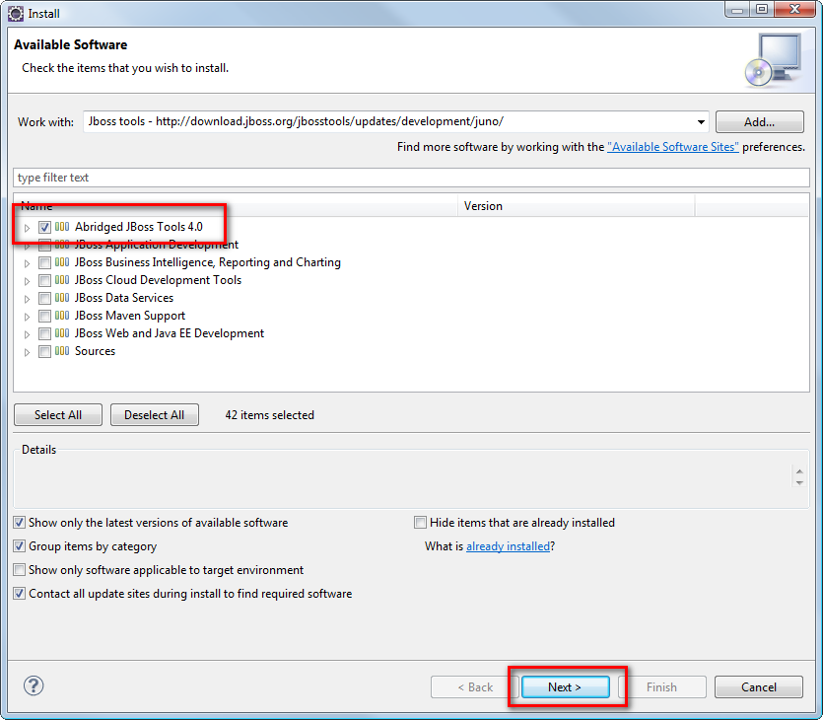Viewport: 823px width, 720px height.
Task: Click the Name column header
Action: pyautogui.click(x=236, y=206)
